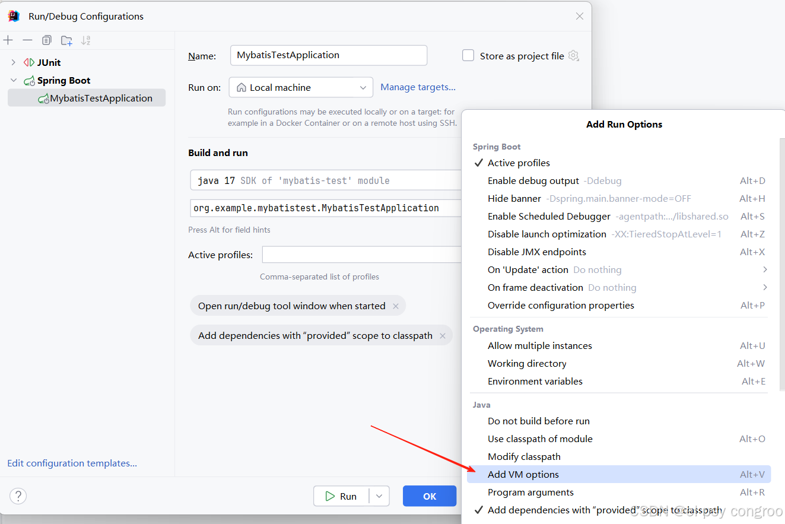The width and height of the screenshot is (785, 524).
Task: Click the java 17 SDK module field
Action: point(326,180)
